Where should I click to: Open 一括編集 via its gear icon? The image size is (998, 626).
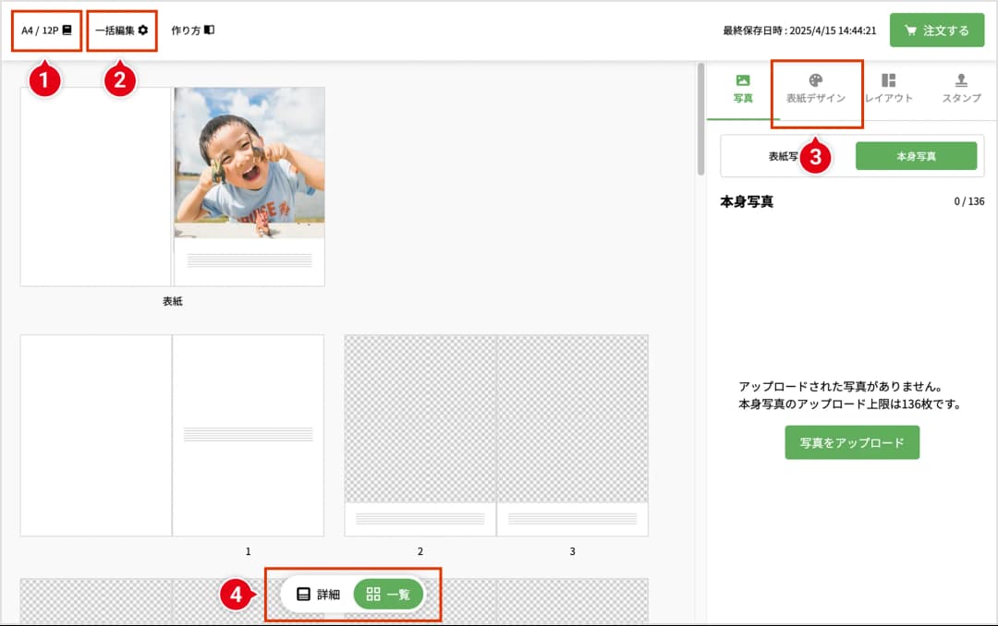143,29
